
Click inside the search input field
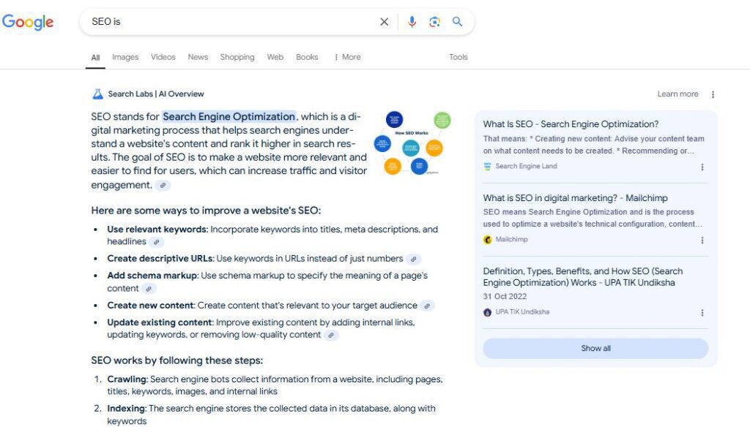[220, 22]
